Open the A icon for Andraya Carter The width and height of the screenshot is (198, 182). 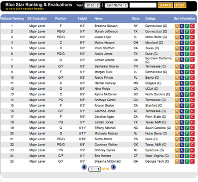point(182,100)
